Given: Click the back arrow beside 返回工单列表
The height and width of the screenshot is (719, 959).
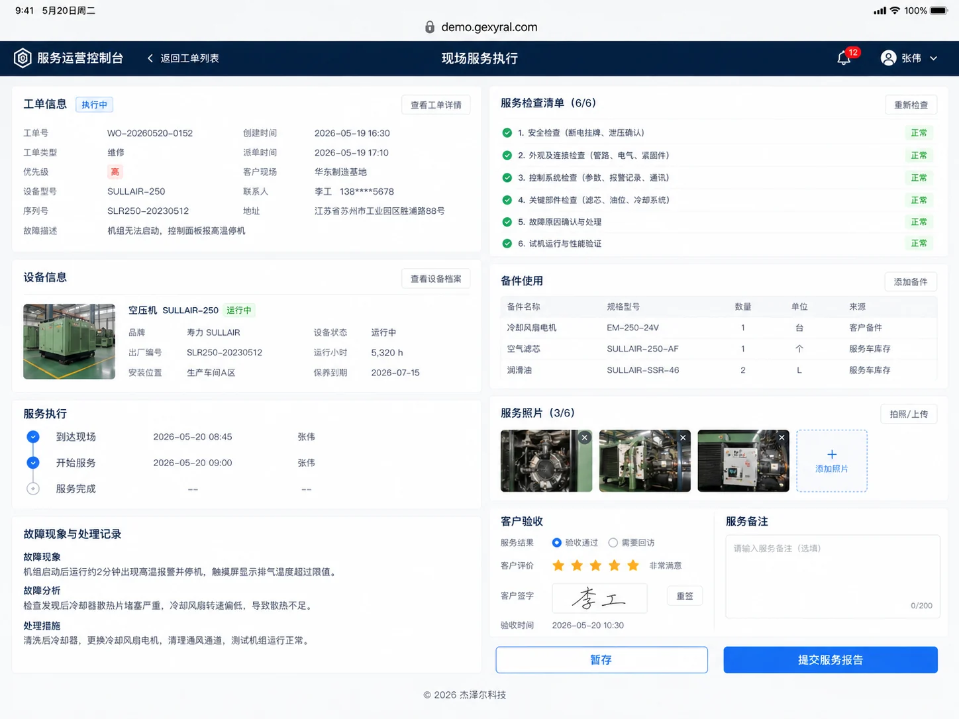Looking at the screenshot, I should 150,58.
